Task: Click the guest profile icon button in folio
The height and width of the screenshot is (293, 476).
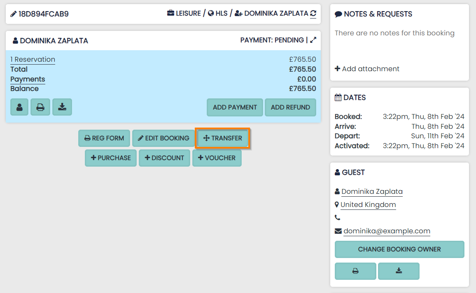Action: point(19,107)
